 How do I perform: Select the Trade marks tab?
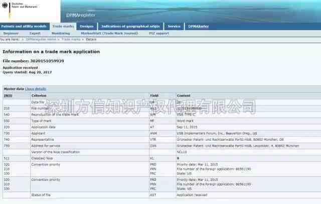coord(63,26)
